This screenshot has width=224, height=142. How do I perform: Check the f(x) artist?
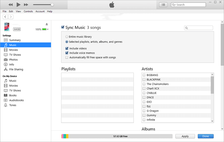pyautogui.click(x=144, y=106)
